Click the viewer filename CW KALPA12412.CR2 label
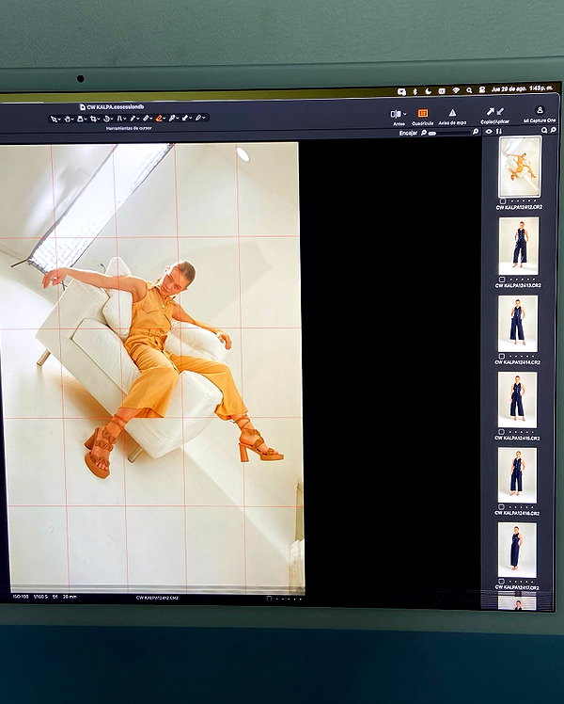This screenshot has height=704, width=564. click(x=157, y=598)
